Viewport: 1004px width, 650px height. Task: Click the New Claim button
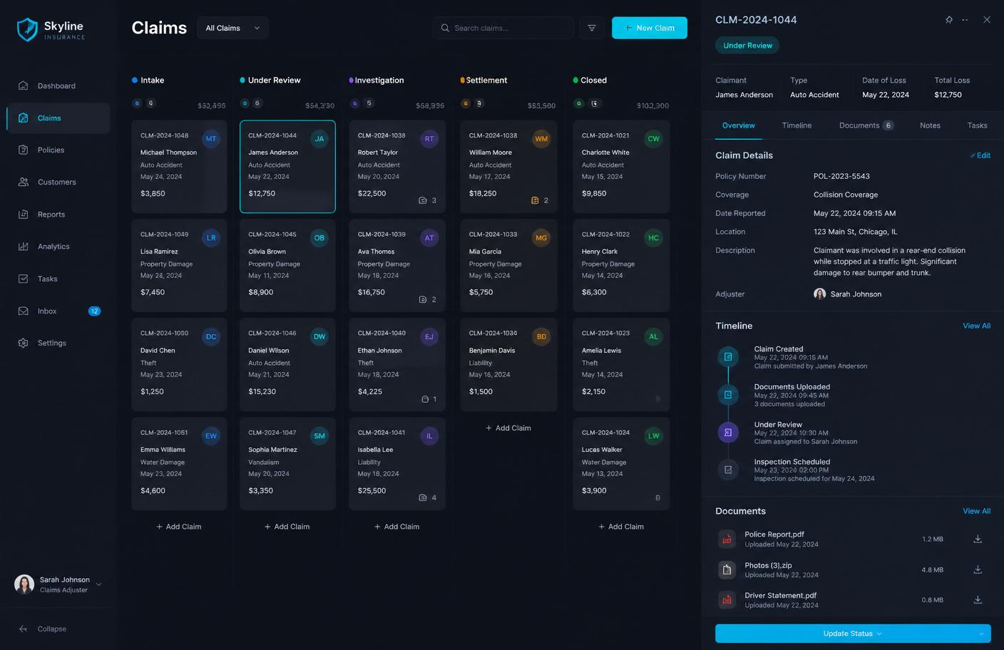click(650, 28)
